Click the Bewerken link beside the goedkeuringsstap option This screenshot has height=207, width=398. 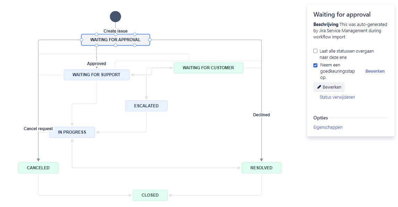coord(375,71)
